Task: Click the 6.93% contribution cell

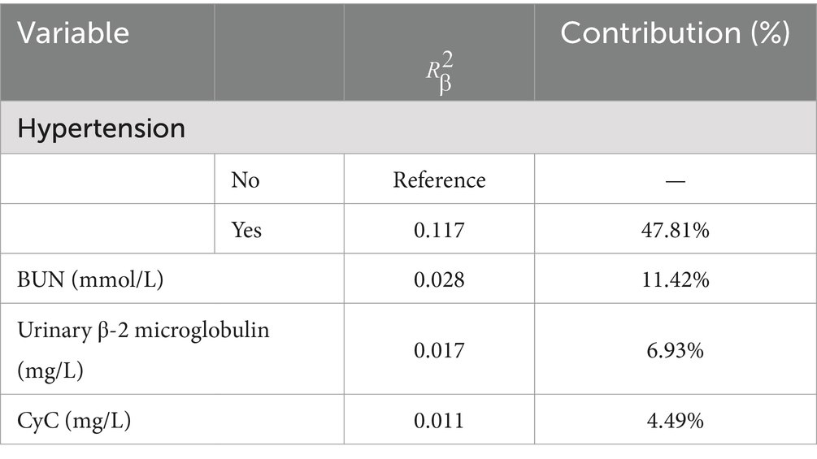Action: coord(676,349)
